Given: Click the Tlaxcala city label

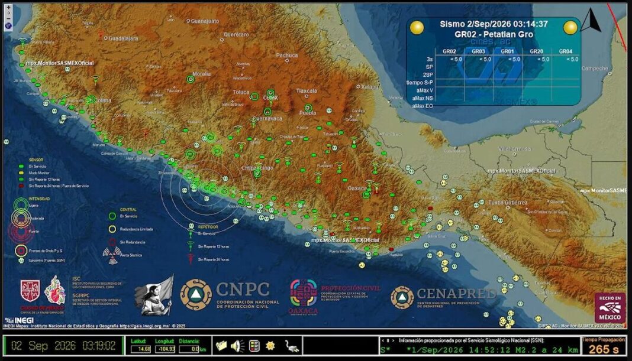Looking at the screenshot, I should [307, 91].
